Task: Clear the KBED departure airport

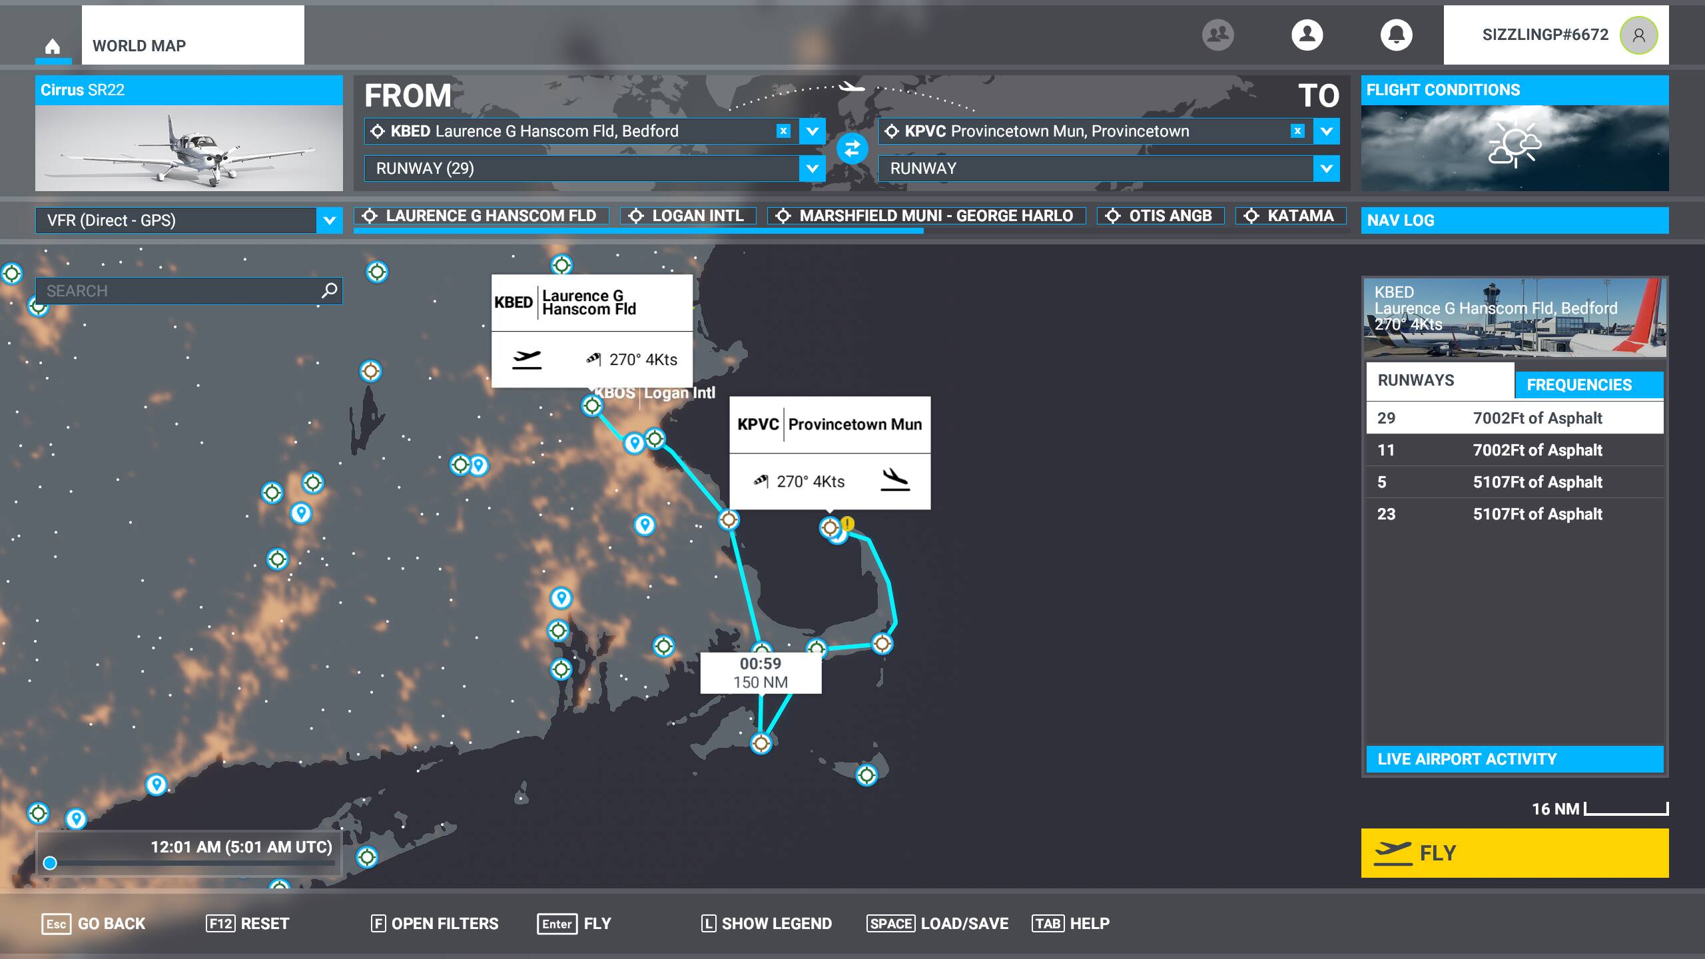Action: point(783,131)
